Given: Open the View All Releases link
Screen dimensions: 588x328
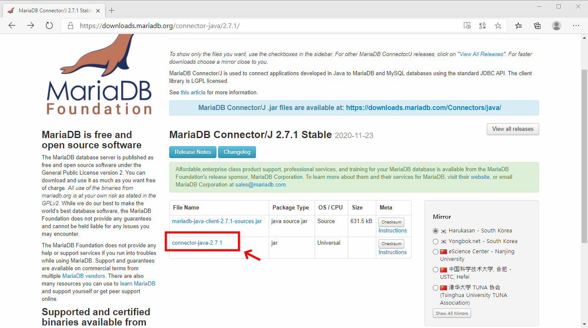Looking at the screenshot, I should (481, 54).
